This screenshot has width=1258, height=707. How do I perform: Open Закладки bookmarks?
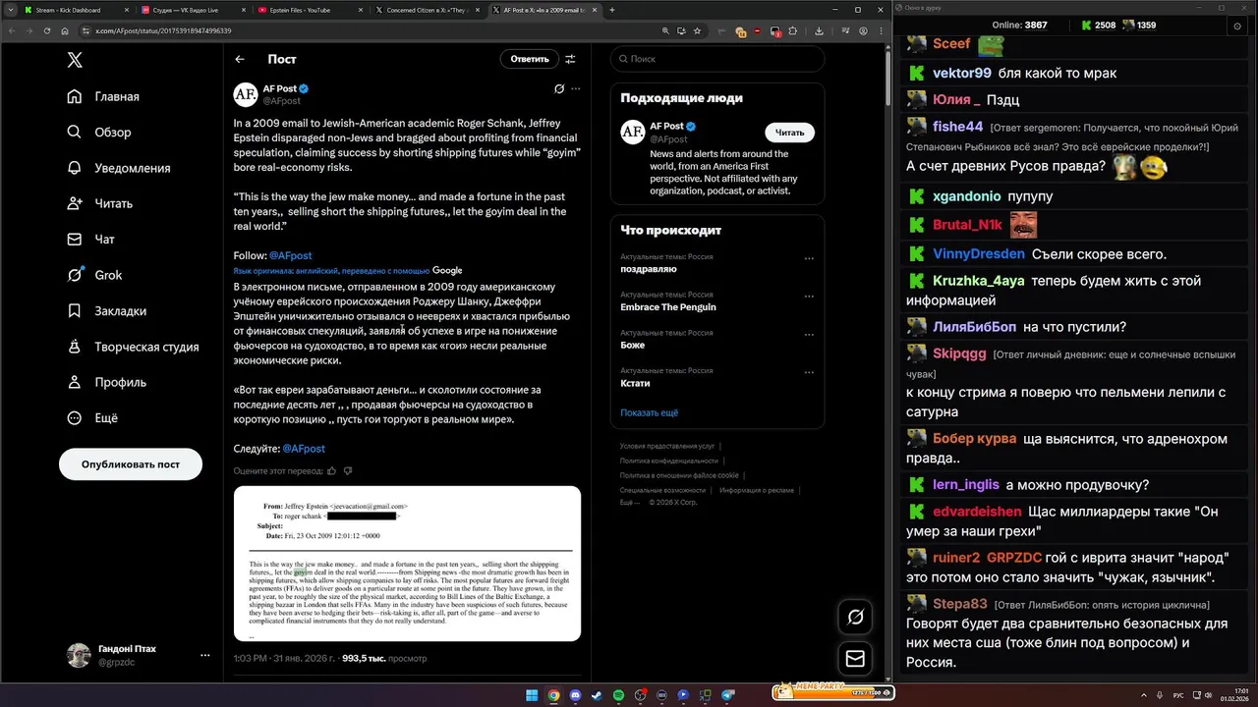tap(106, 311)
